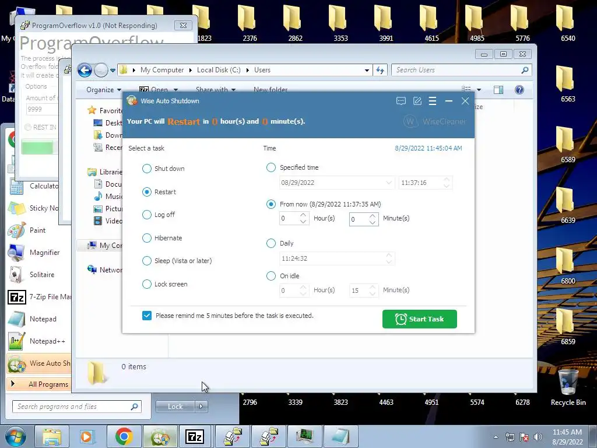Image resolution: width=597 pixels, height=448 pixels.
Task: Select desktop folder named 6800
Action: click(x=568, y=265)
